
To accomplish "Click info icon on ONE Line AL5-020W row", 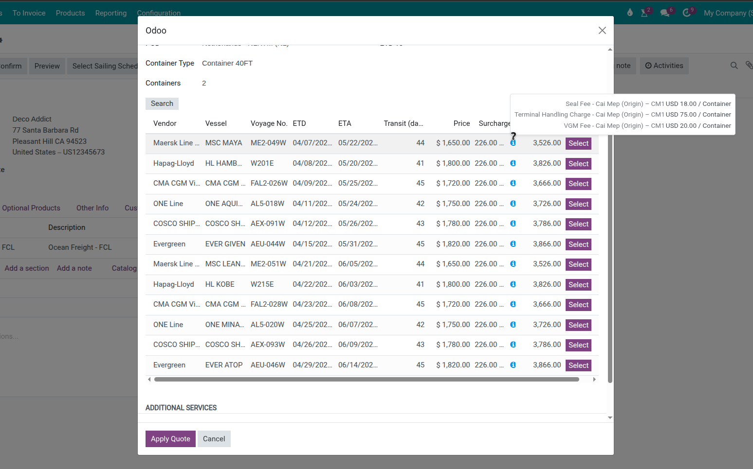I will 513,325.
